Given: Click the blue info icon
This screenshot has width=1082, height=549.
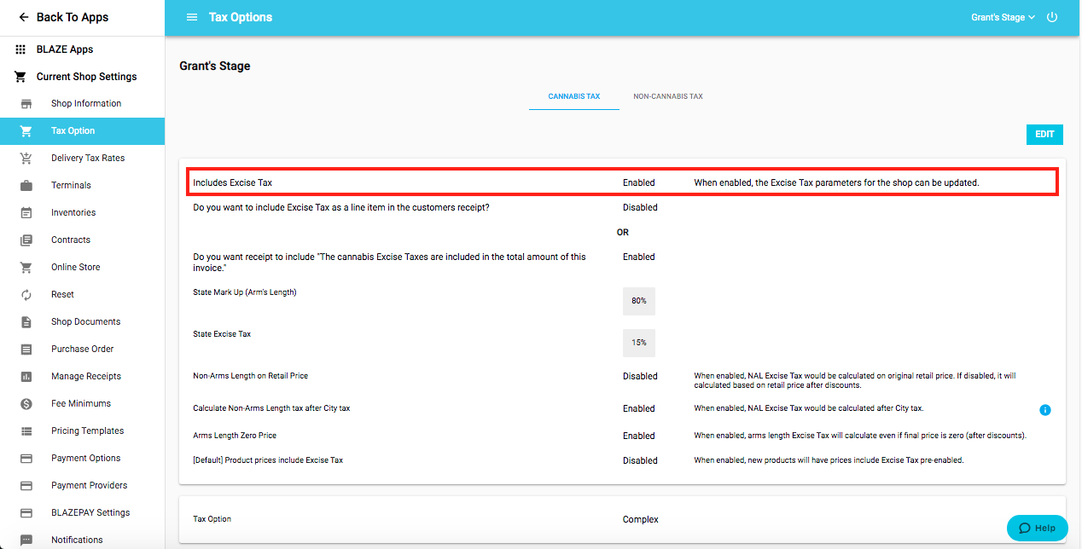Looking at the screenshot, I should pos(1045,410).
